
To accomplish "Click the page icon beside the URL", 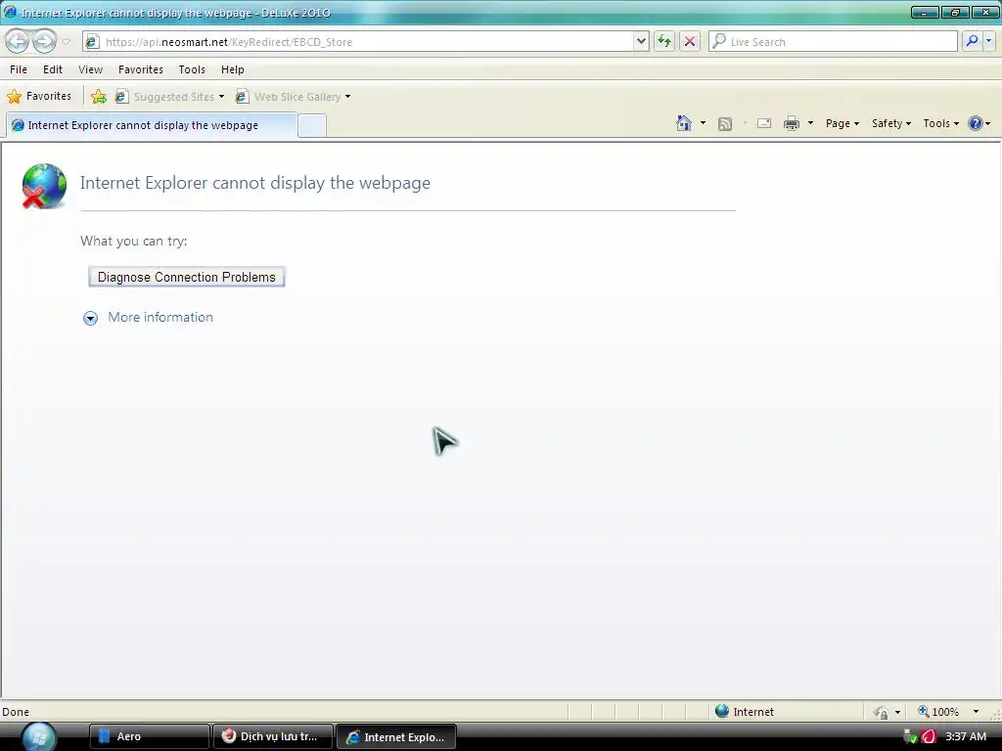I will tap(92, 42).
